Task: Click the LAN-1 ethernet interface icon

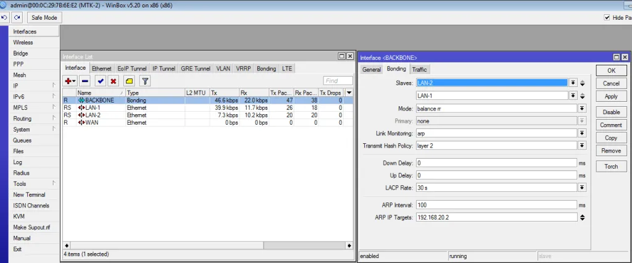Action: point(81,107)
